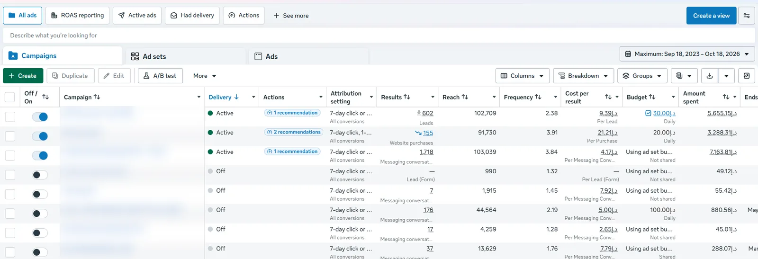The image size is (758, 259).
Task: Select the checkbox for the 990 reach row
Action: point(10,175)
